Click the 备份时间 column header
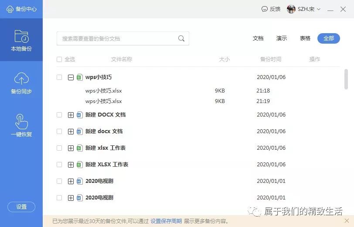 point(270,59)
